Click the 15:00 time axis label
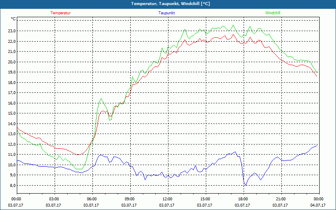Viewport: 336px width, 210px height. (x=206, y=199)
